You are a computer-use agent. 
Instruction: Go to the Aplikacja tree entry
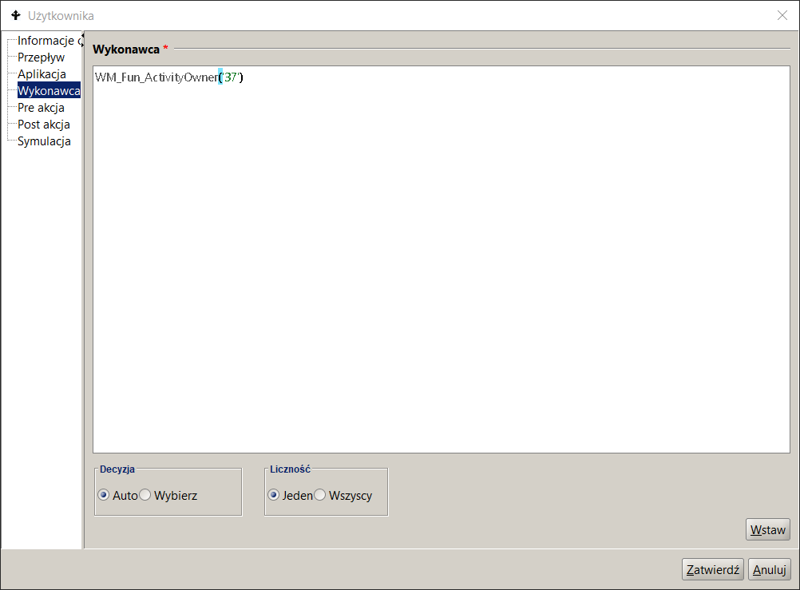point(42,74)
